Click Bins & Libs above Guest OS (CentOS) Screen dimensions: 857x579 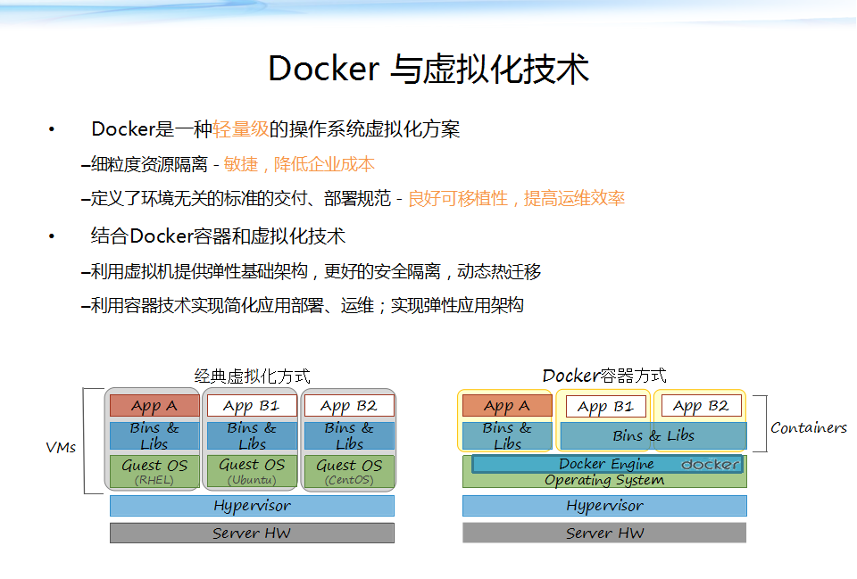[x=349, y=435]
